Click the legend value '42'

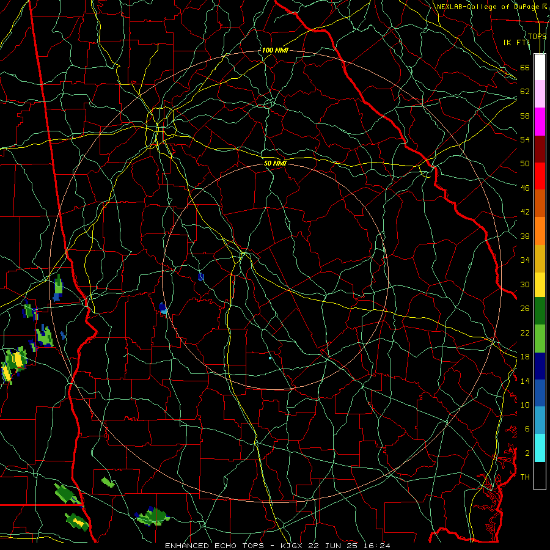[525, 212]
